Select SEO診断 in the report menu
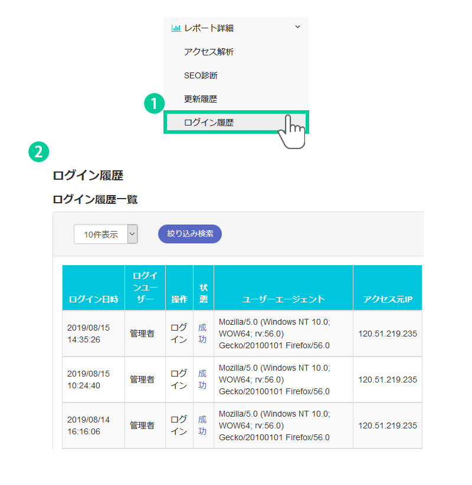This screenshot has height=485, width=472. (x=201, y=75)
